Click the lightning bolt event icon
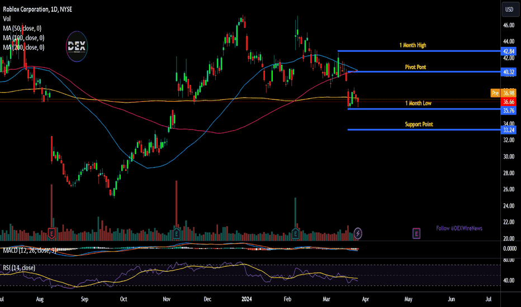This screenshot has height=307, width=521. point(358,233)
